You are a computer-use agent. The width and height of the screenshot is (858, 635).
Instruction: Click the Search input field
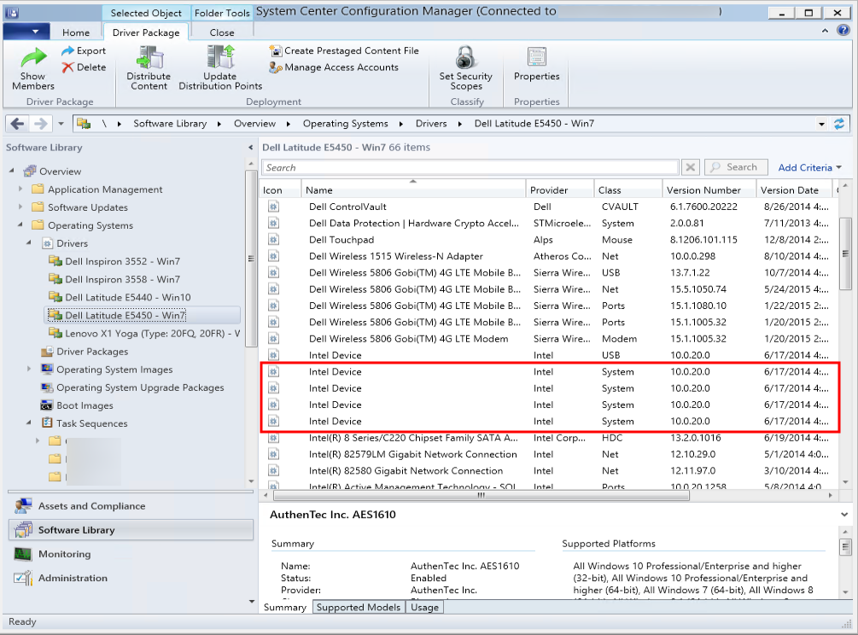(470, 167)
